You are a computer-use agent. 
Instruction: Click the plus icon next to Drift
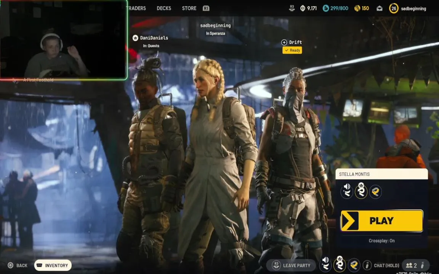point(284,42)
